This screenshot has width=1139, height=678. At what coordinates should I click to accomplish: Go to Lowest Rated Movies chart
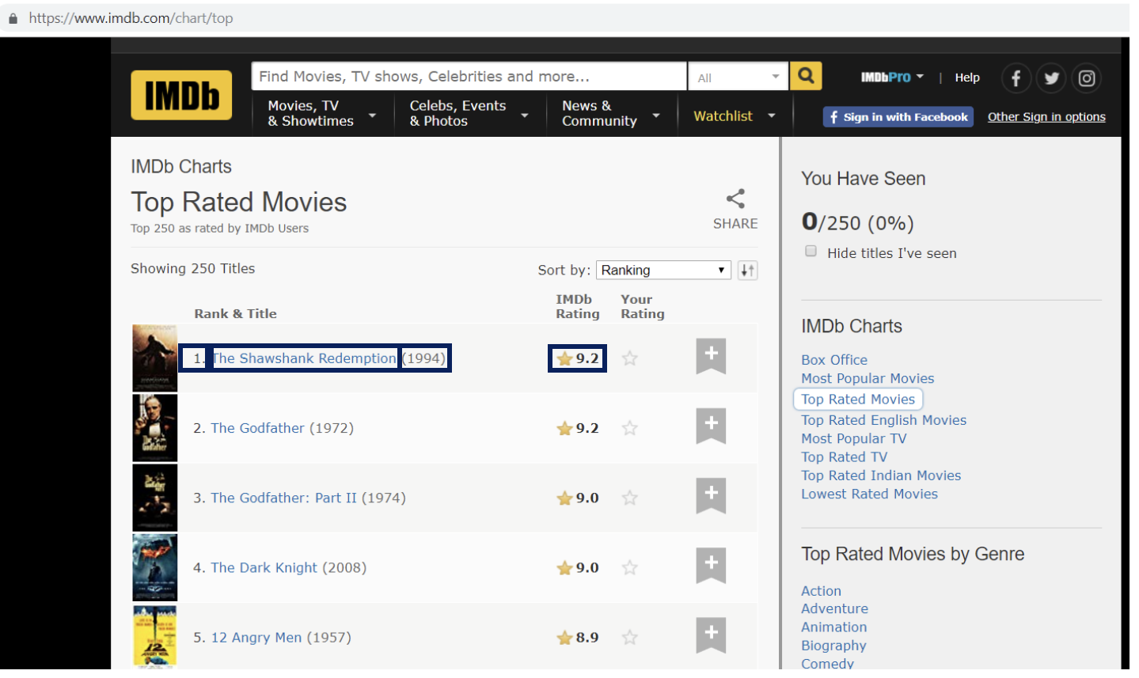click(x=869, y=494)
